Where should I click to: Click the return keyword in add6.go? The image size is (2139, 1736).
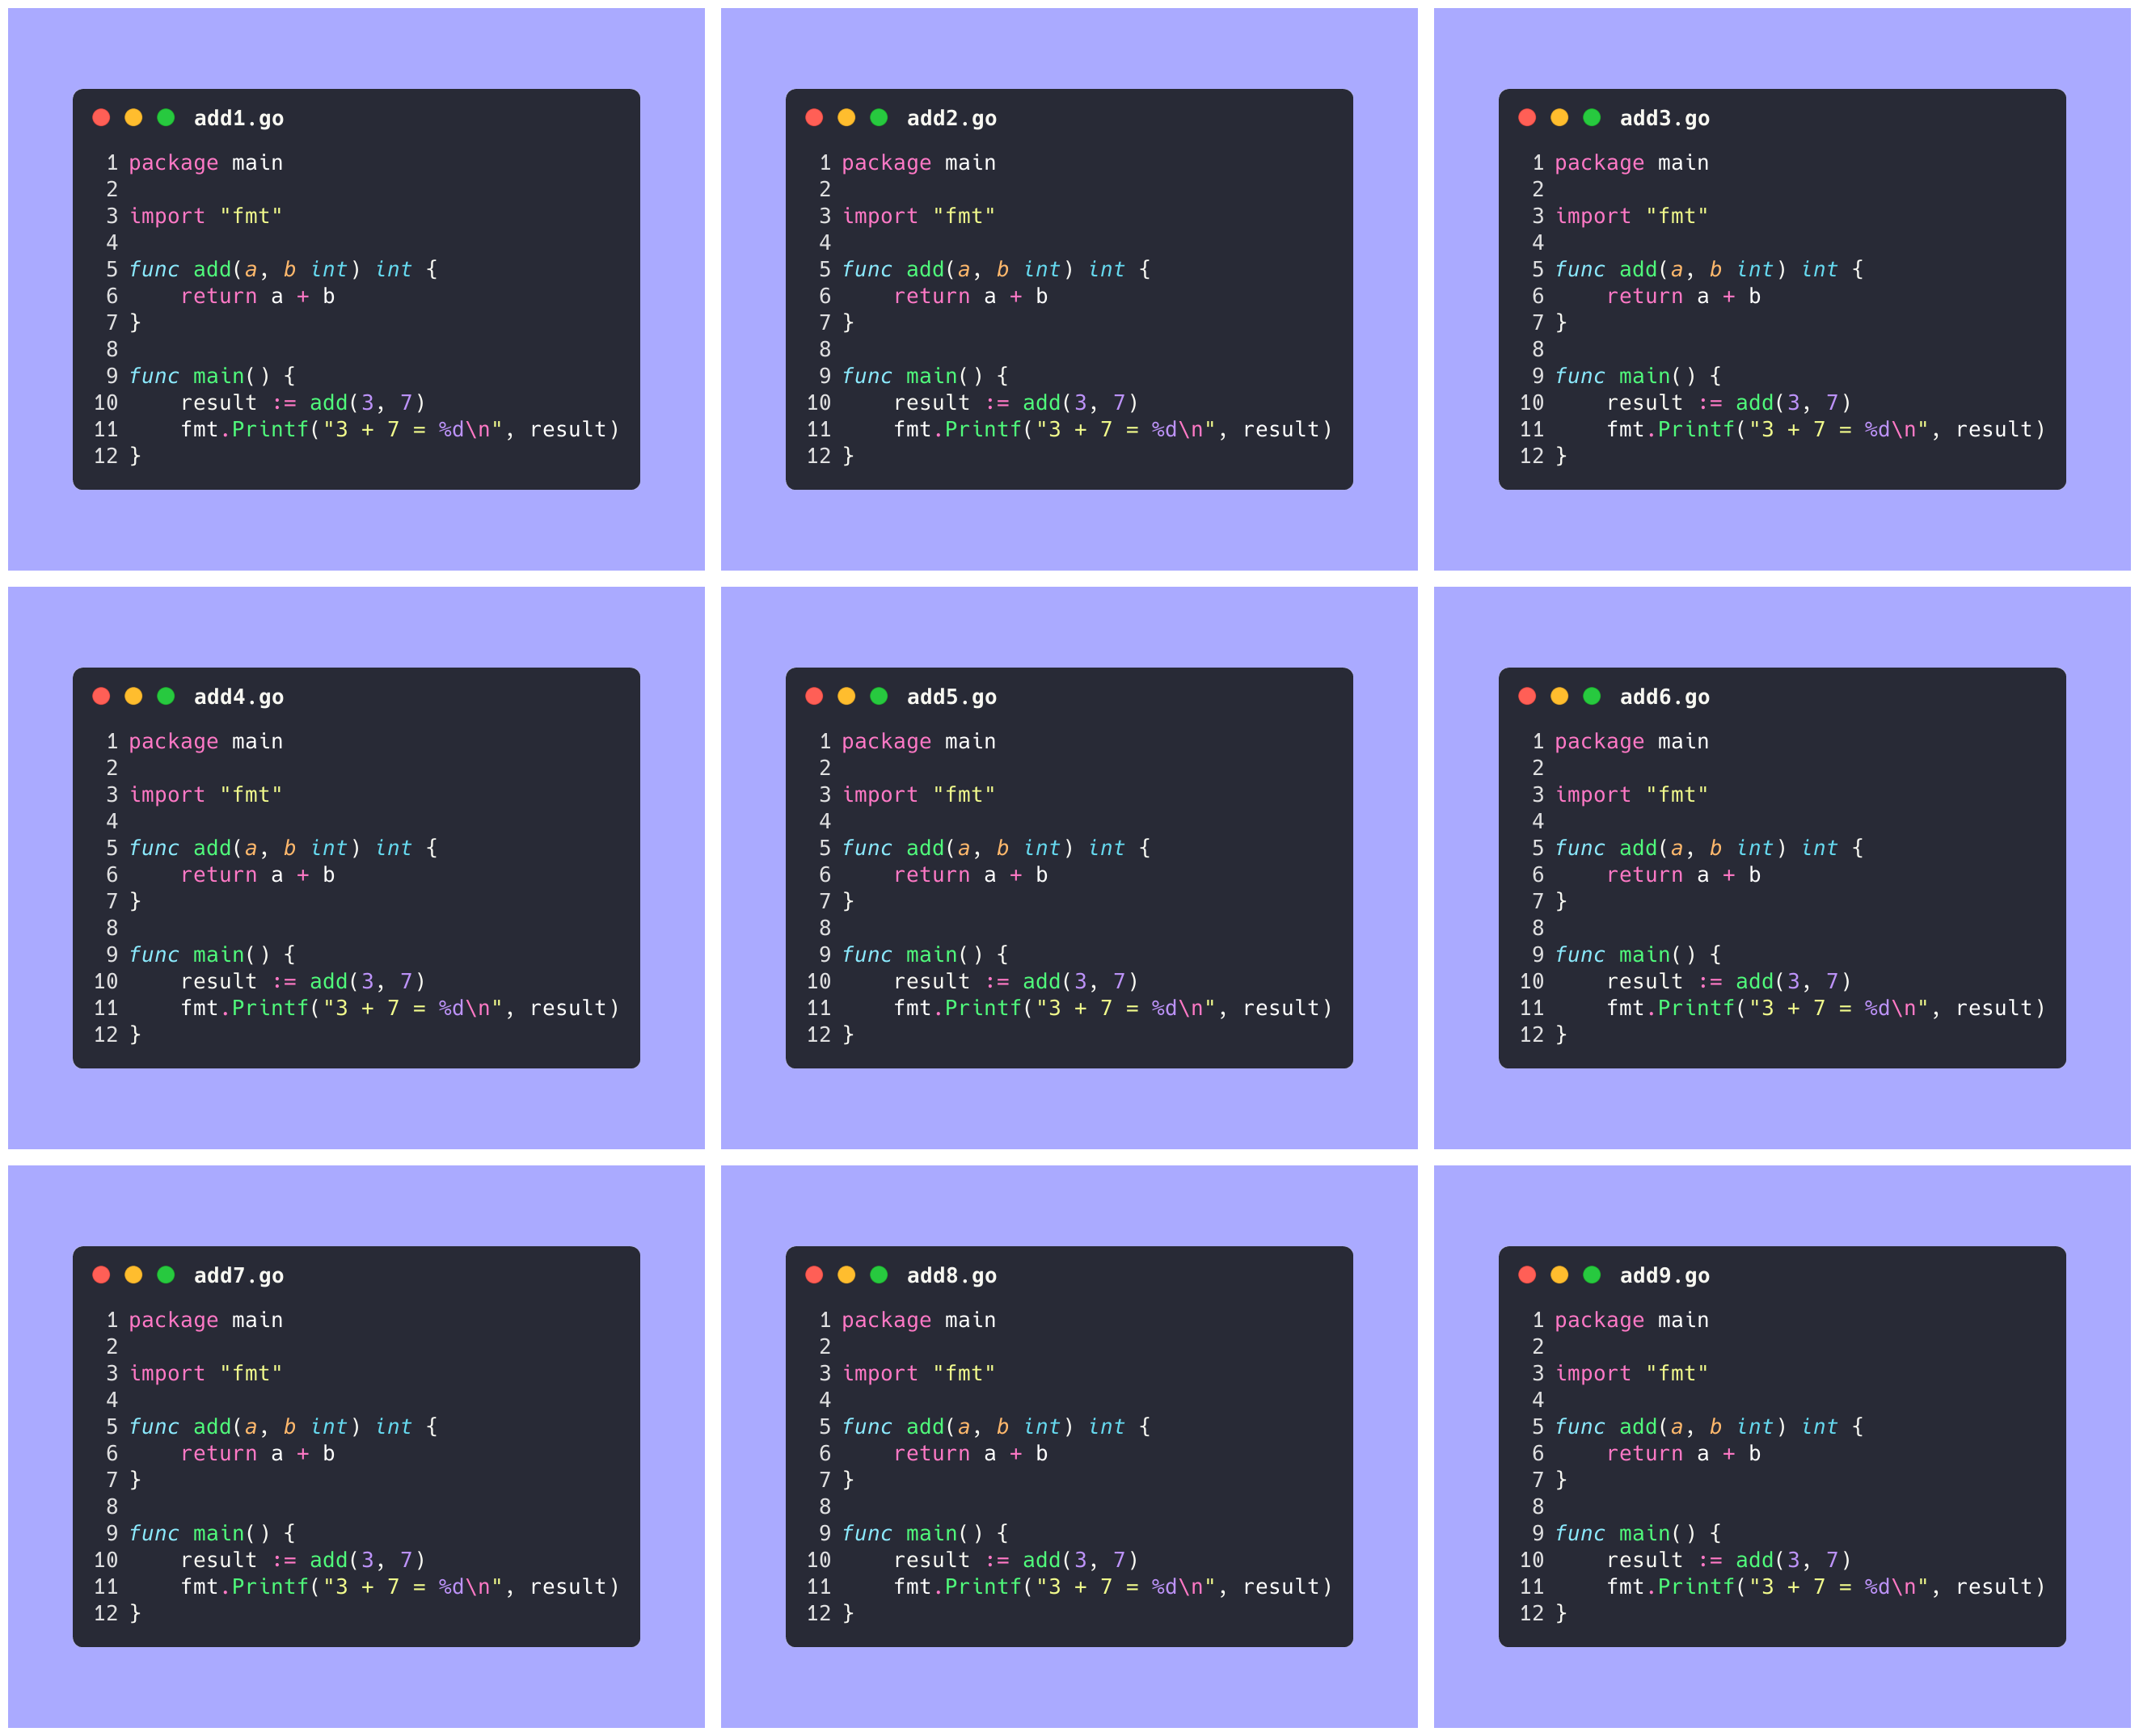1644,875
